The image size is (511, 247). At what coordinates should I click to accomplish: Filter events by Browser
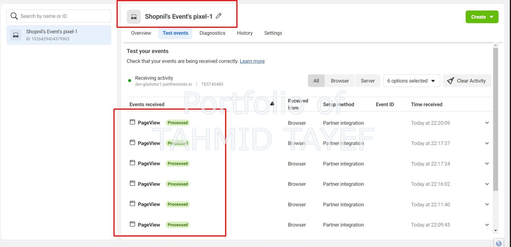340,81
